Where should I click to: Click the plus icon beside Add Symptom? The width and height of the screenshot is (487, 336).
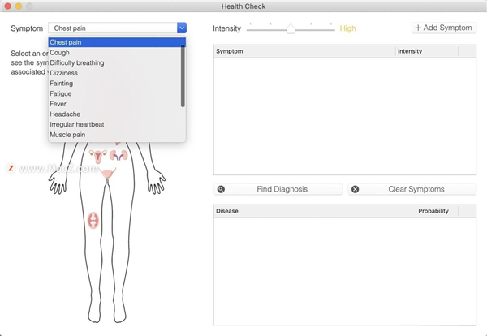(x=418, y=28)
